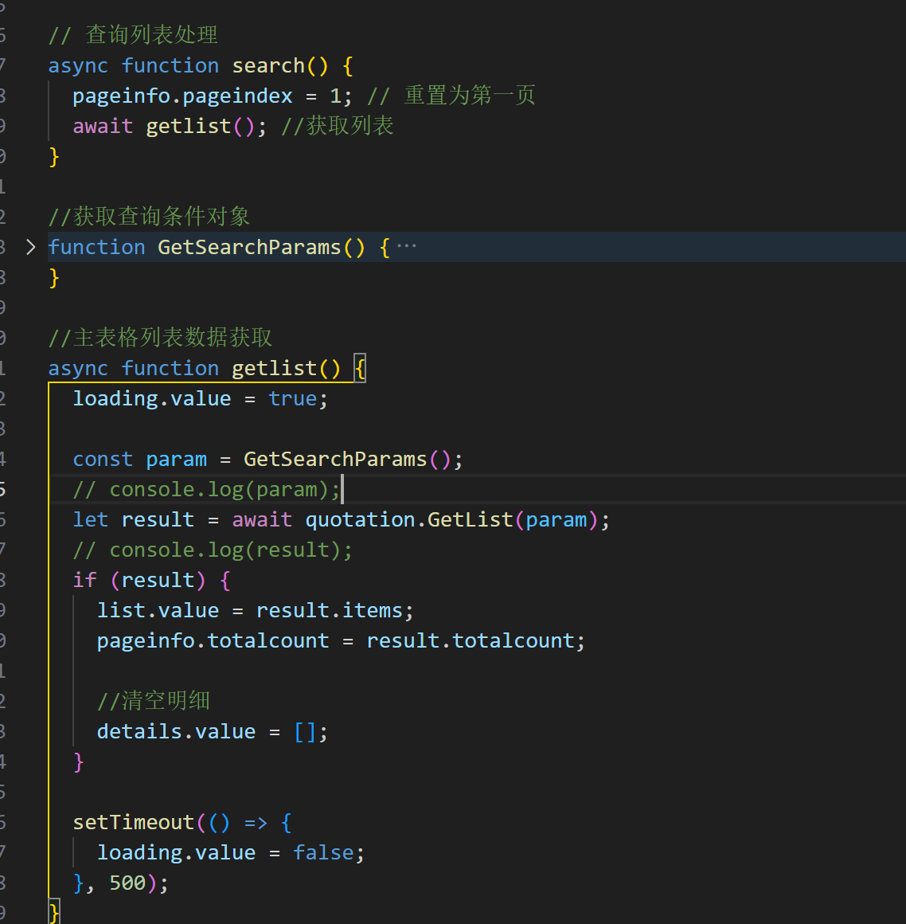This screenshot has width=906, height=924.
Task: Click the commented '// console.log(param);' line
Action: [206, 489]
